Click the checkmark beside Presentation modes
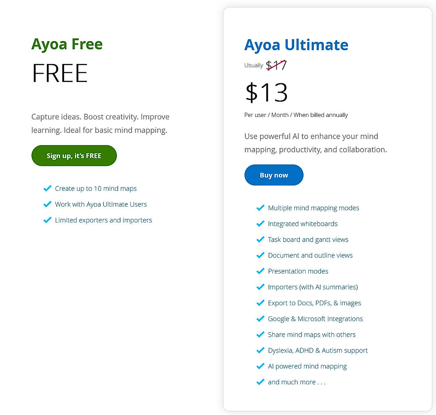The width and height of the screenshot is (436, 415). pos(260,271)
